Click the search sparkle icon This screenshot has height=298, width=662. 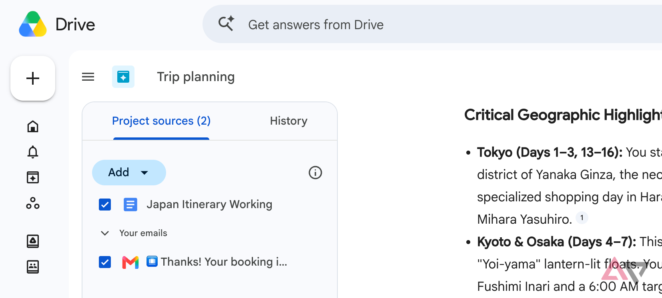226,24
